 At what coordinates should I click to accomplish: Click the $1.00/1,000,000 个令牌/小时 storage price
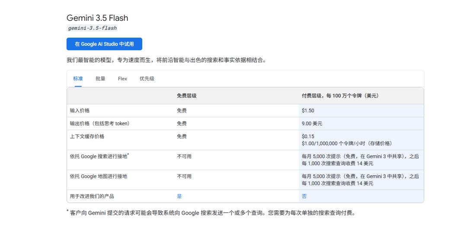347,143
